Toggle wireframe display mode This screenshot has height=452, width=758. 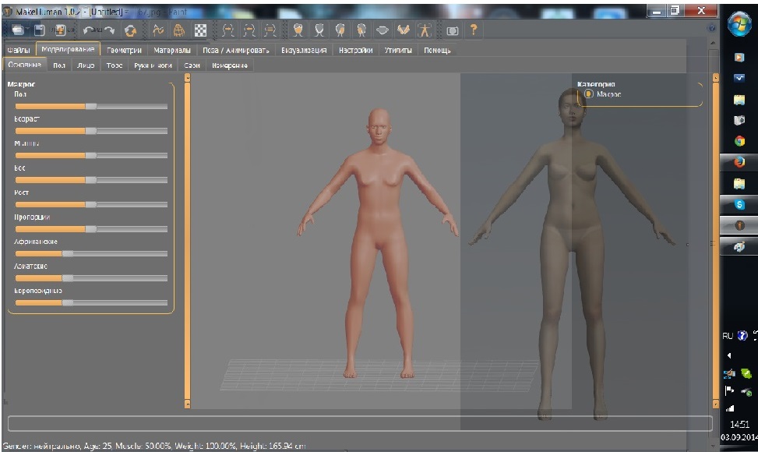(178, 30)
